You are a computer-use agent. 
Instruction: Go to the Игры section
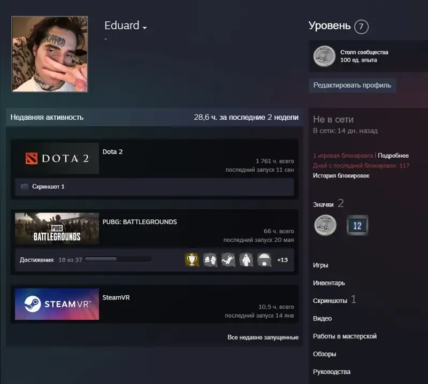click(x=320, y=265)
